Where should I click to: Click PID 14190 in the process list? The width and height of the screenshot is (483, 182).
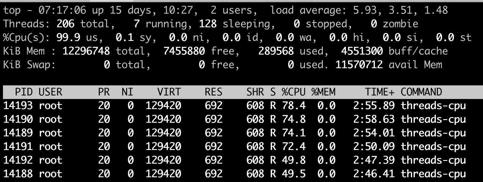tap(18, 119)
